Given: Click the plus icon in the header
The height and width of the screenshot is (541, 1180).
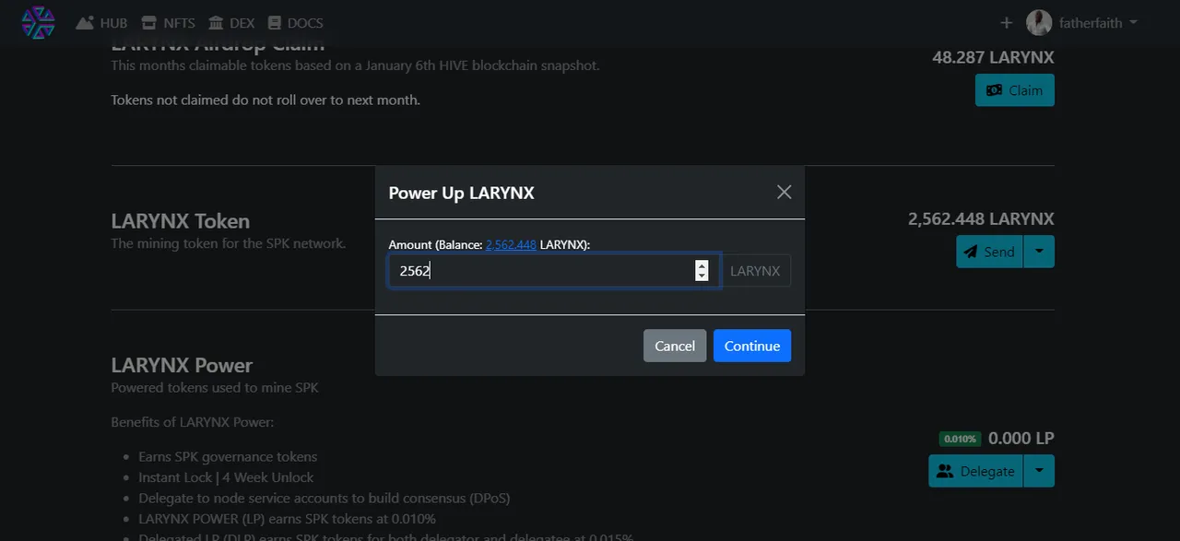Looking at the screenshot, I should (1007, 23).
